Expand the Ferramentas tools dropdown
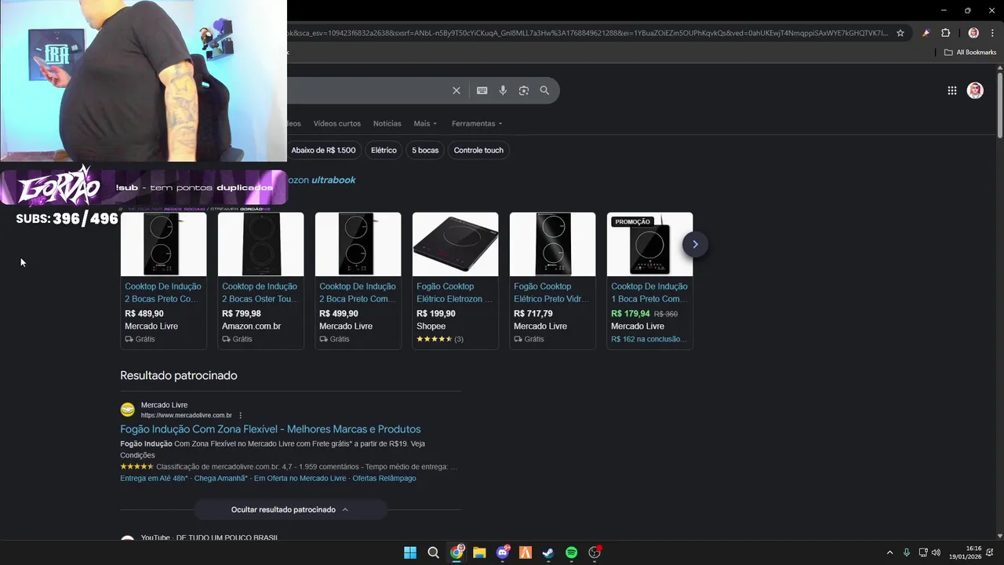Screen dimensions: 1004x565 (477, 123)
